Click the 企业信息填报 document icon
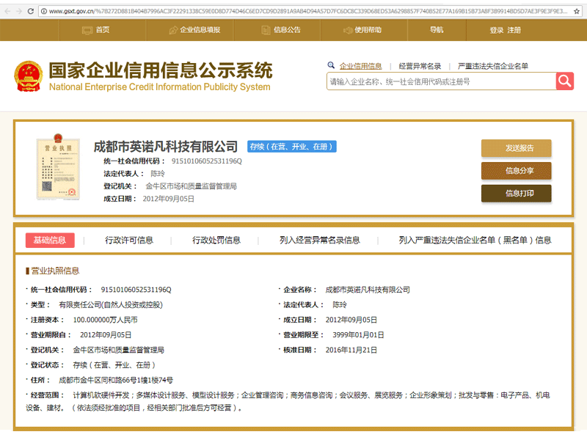 tap(174, 32)
